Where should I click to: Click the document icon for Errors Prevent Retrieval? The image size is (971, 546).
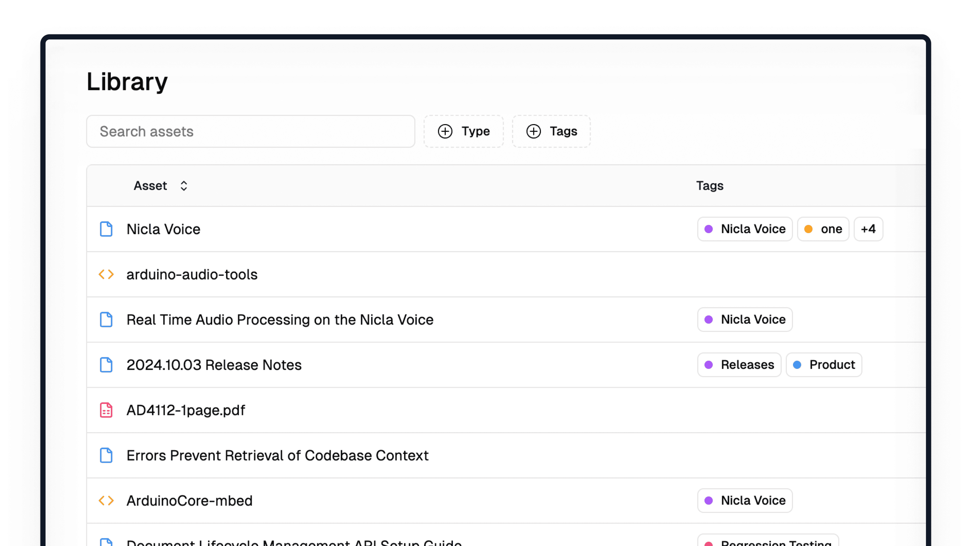pos(106,455)
